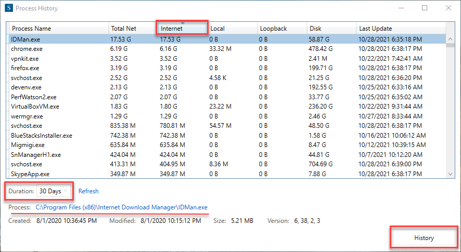Click VirtualBoxVM.exe local value 23.22 M
The width and height of the screenshot is (461, 252).
click(x=220, y=107)
